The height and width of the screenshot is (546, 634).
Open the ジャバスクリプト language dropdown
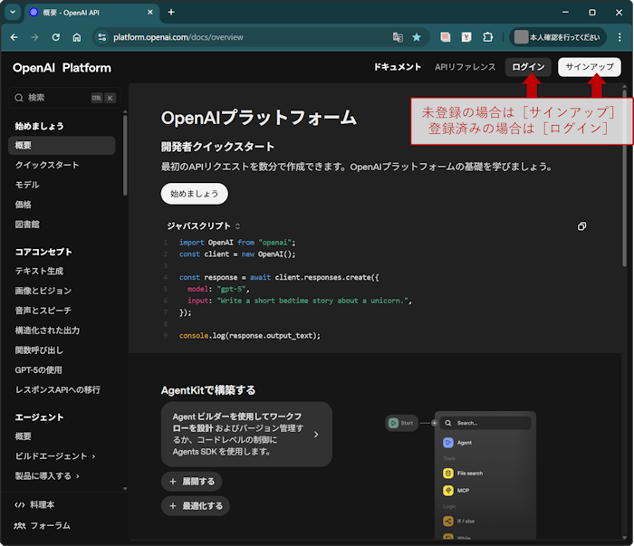click(x=204, y=225)
